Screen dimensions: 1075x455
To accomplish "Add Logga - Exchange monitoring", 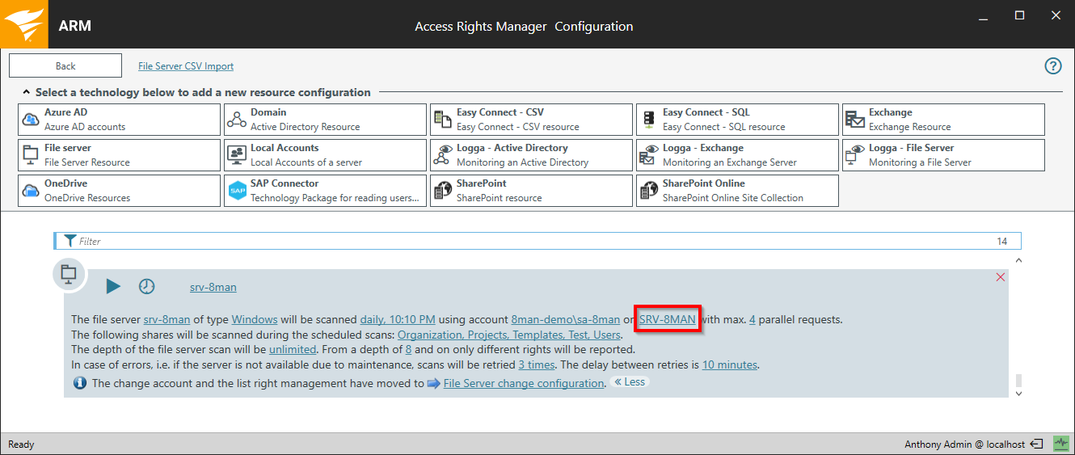I will click(x=737, y=155).
